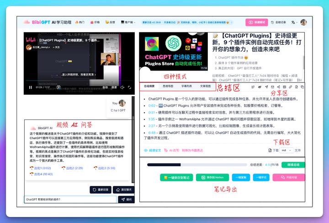
Task: Click the 清空聊天 clear chat button
Action: [x=123, y=190]
